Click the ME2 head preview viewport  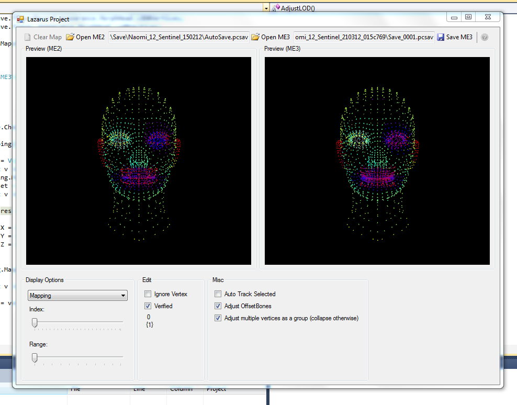[x=139, y=161]
